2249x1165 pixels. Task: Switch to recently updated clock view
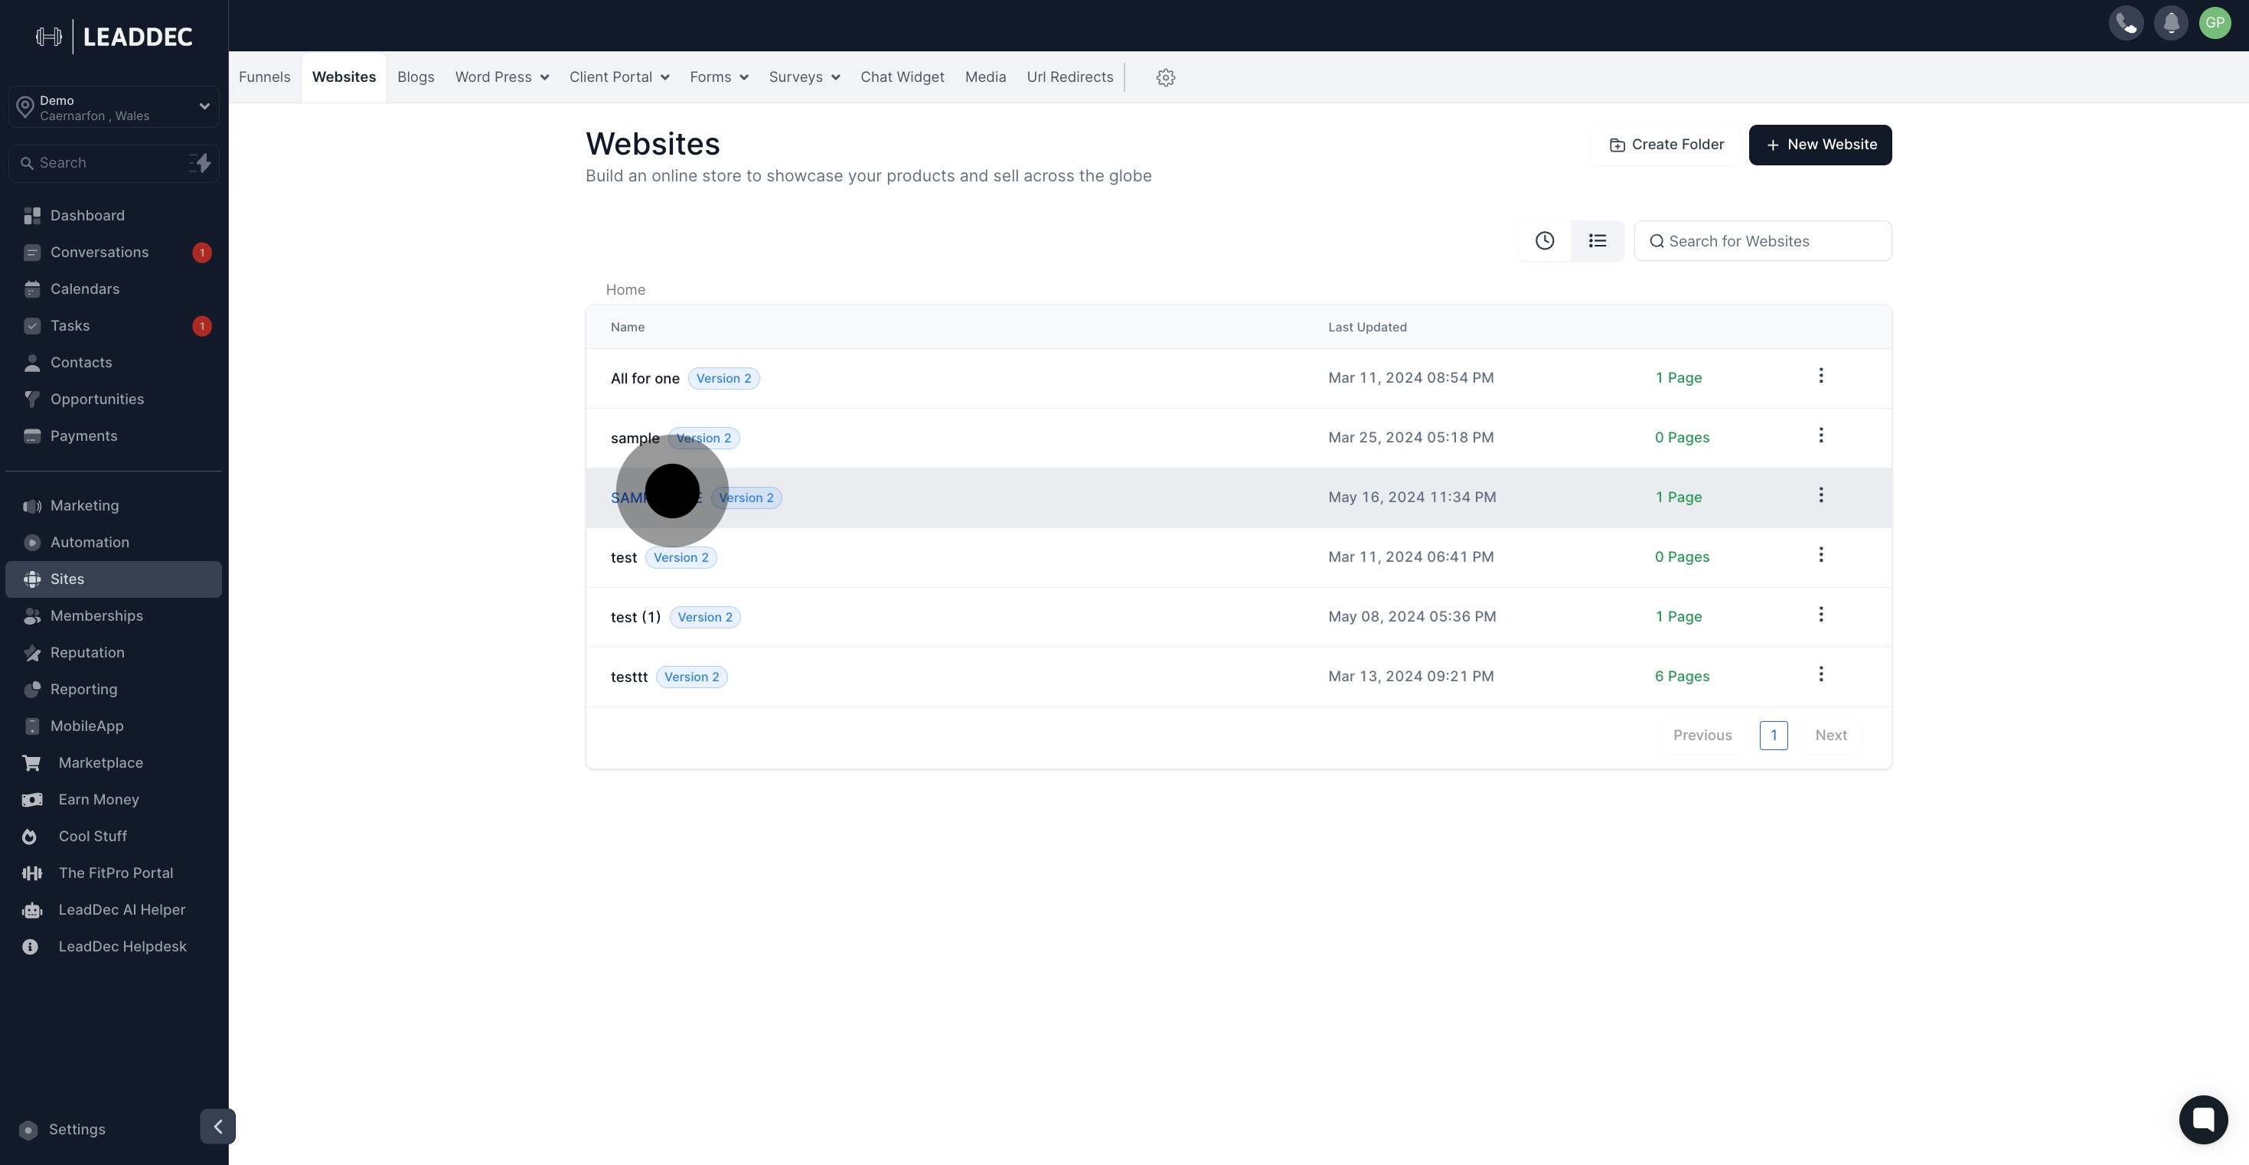(x=1545, y=241)
